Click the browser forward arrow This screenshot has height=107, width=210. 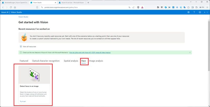[x=7, y=7]
